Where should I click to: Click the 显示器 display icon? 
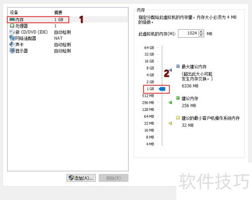(12, 51)
